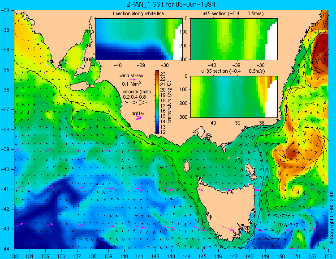Click the 'u135 section (-0.4 0.5m/s)' title
The height and width of the screenshot is (259, 336).
pos(233,71)
